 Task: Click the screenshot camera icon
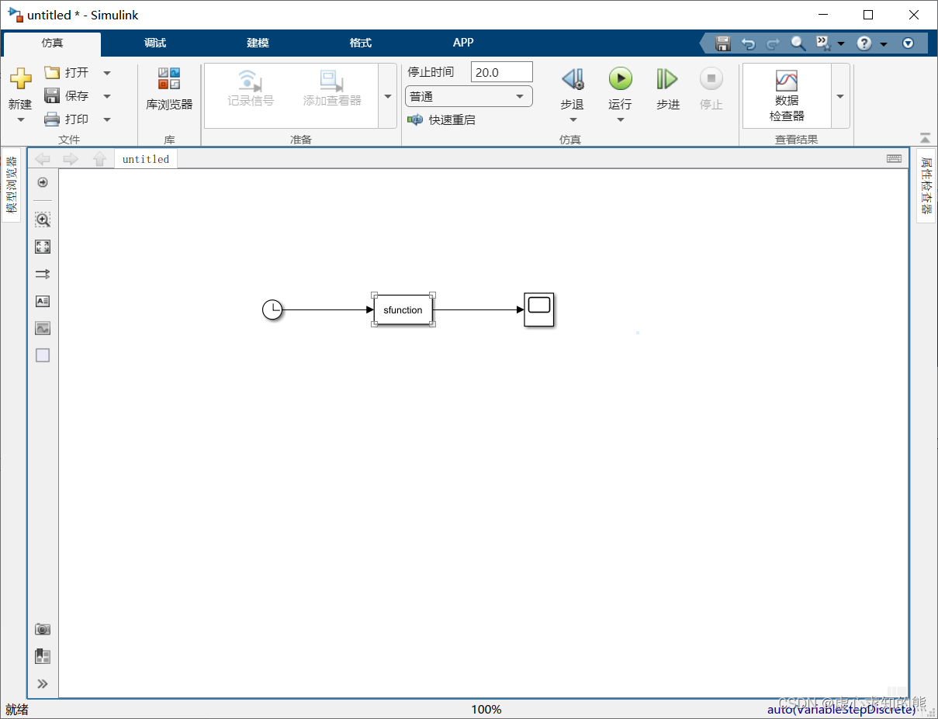[43, 629]
